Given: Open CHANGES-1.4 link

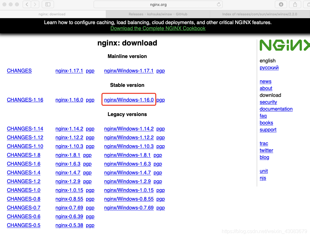Looking at the screenshot, I should tap(24, 172).
